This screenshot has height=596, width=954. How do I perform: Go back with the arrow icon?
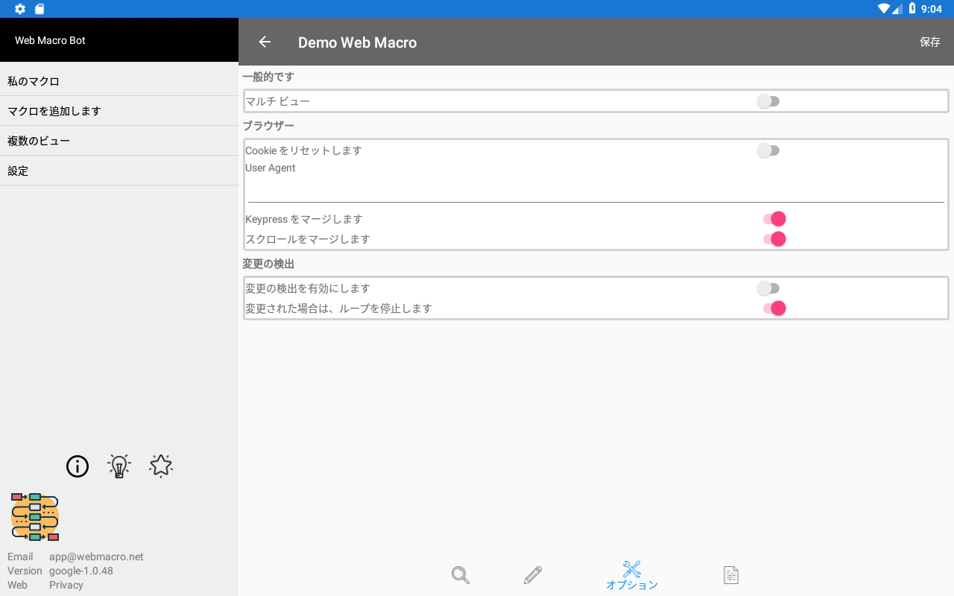coord(265,42)
